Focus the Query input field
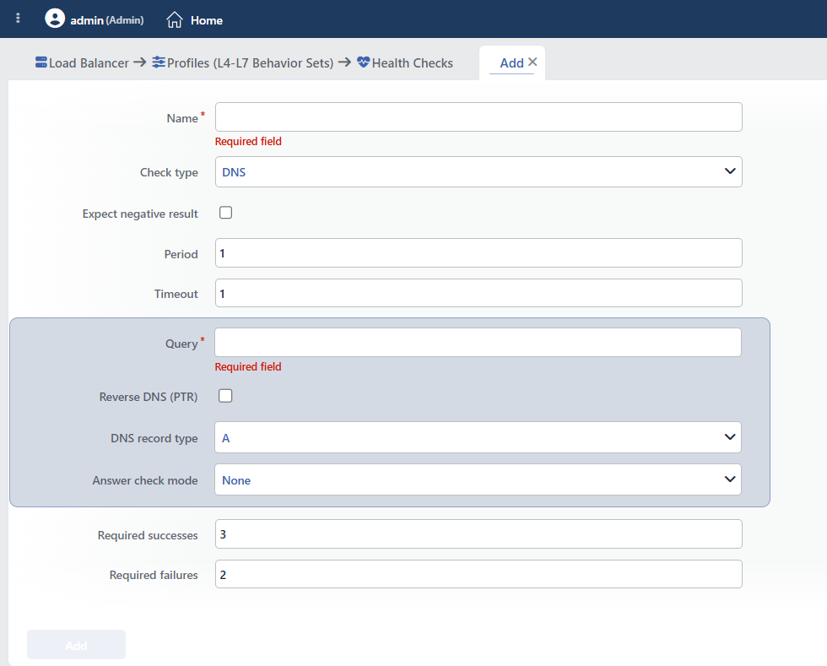The image size is (827, 666). pos(478,342)
